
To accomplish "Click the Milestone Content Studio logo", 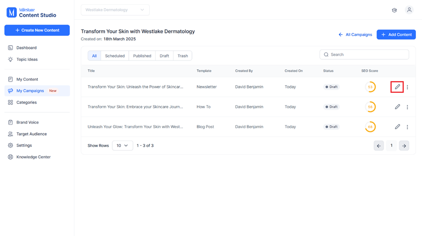I will pos(32,13).
